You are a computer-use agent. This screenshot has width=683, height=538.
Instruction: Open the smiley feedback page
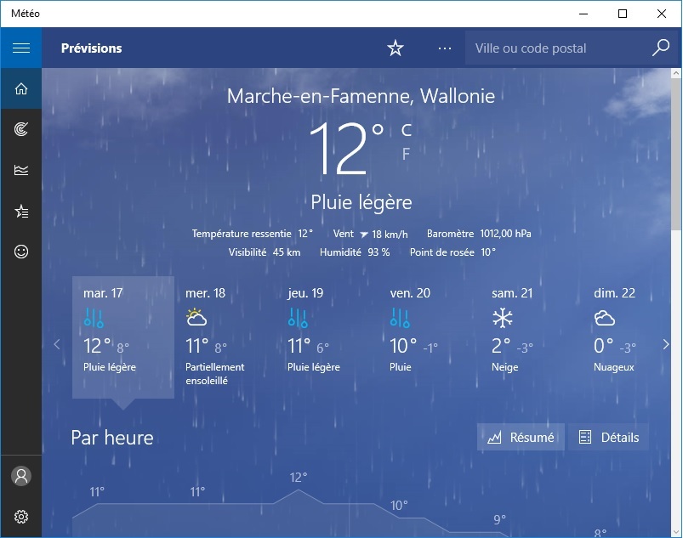pyautogui.click(x=21, y=252)
